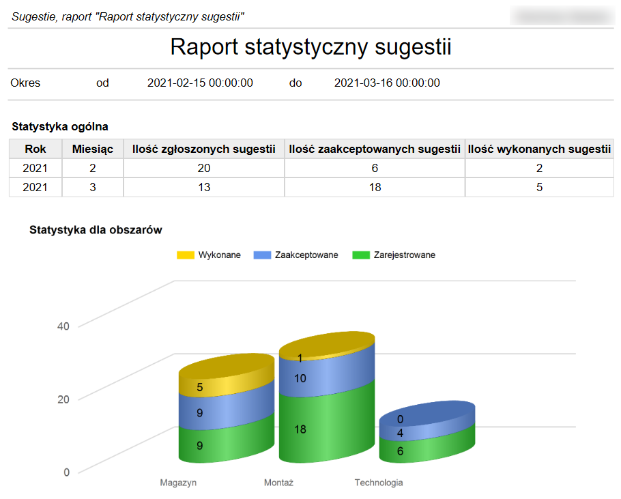Select the start date 2021-02-15 value
This screenshot has height=499, width=621.
click(x=200, y=83)
